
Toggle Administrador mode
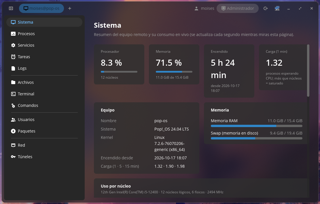click(x=238, y=8)
